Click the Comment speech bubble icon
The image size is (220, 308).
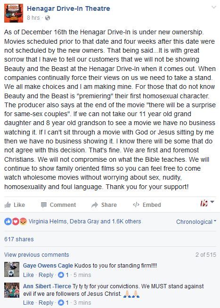click(43, 205)
